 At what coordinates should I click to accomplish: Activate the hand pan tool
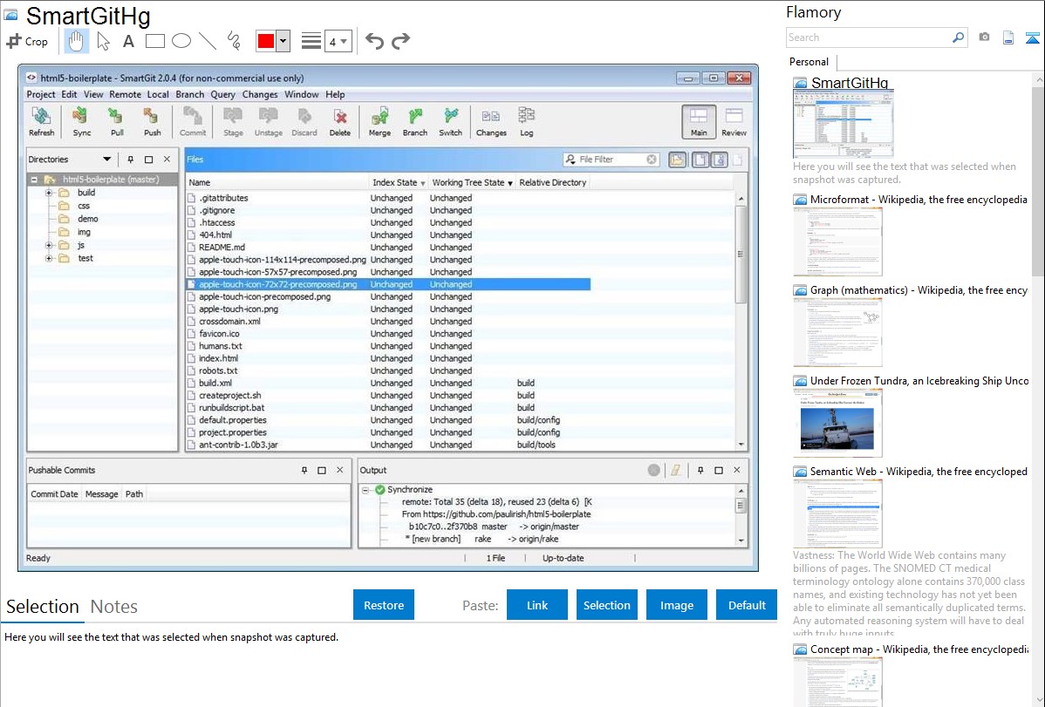click(77, 41)
